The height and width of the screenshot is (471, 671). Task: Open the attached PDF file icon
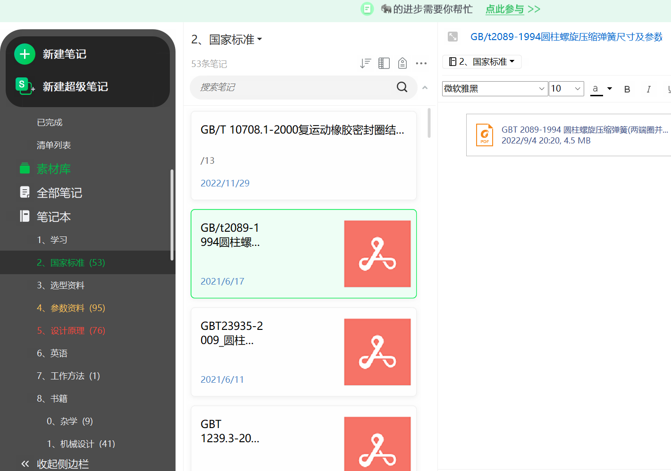[485, 135]
